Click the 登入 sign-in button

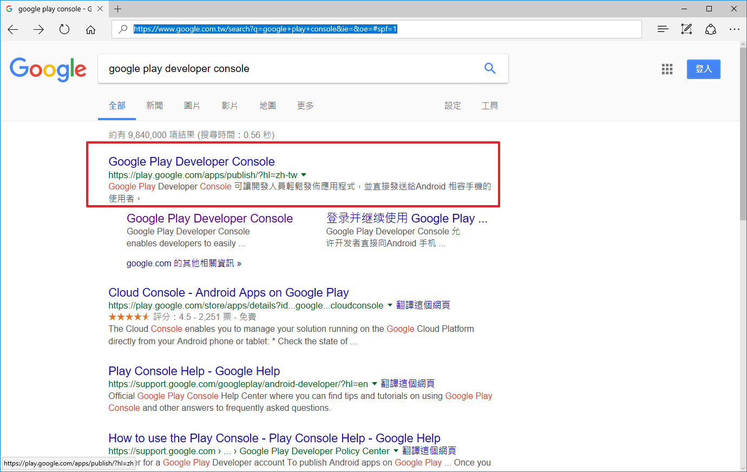pyautogui.click(x=703, y=69)
